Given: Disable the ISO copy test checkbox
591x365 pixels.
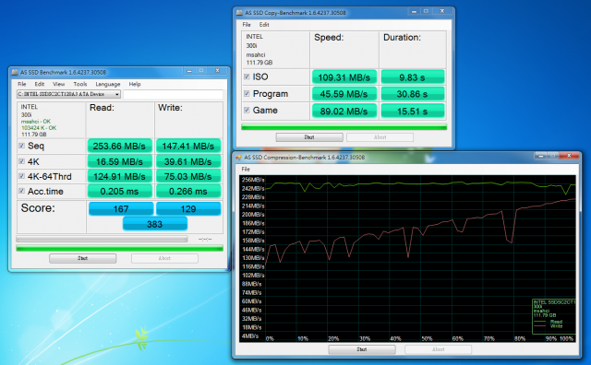Looking at the screenshot, I should coord(247,77).
